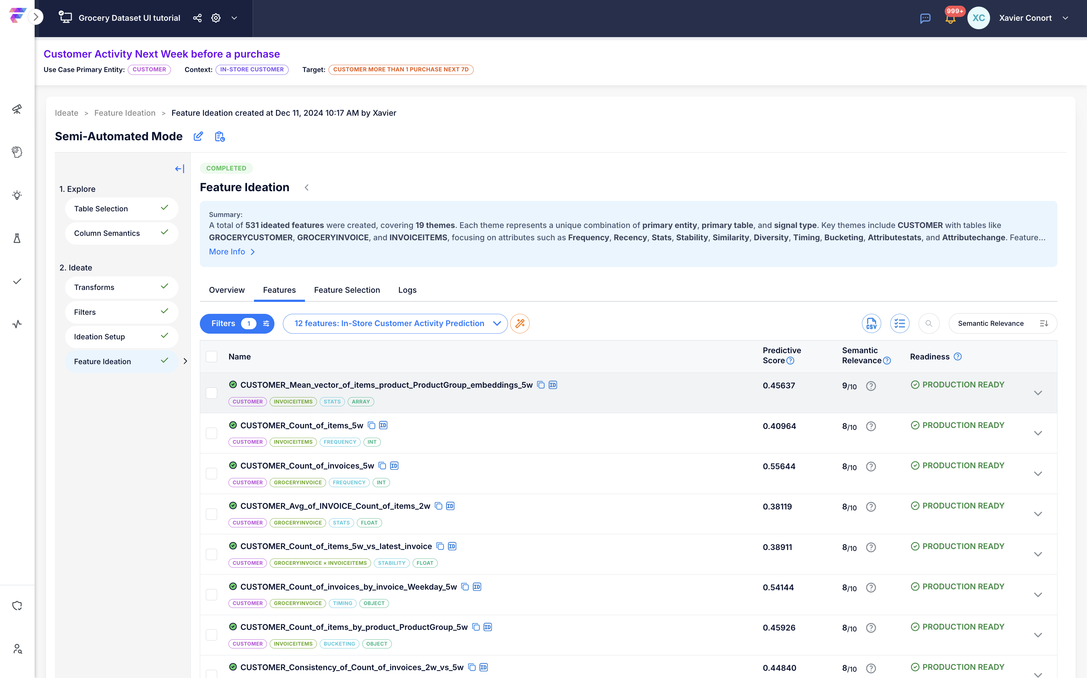Viewport: 1087px width, 678px height.
Task: Open catalog settings gear icon
Action: click(216, 18)
